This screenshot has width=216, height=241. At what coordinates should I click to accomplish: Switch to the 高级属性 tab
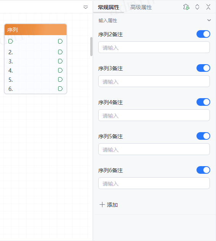click(x=141, y=7)
